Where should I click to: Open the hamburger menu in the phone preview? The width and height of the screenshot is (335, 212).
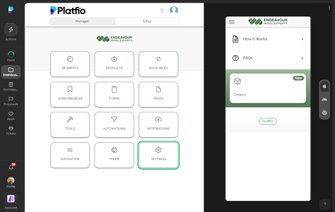coord(231,22)
